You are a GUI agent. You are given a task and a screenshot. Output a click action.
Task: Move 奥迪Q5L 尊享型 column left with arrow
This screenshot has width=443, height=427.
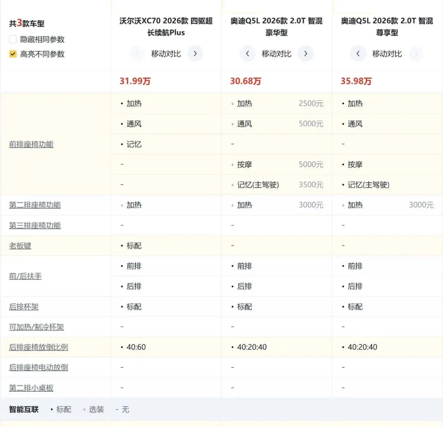click(358, 53)
